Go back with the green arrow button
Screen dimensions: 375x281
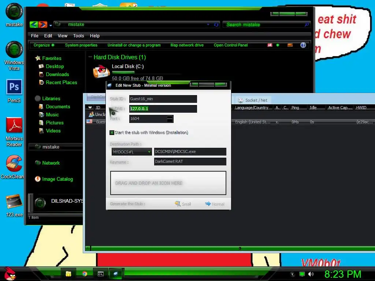click(34, 25)
